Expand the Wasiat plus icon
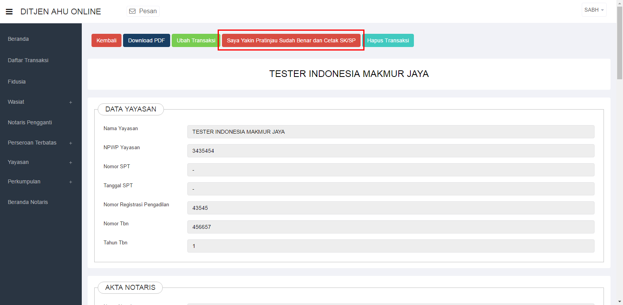 pyautogui.click(x=70, y=102)
